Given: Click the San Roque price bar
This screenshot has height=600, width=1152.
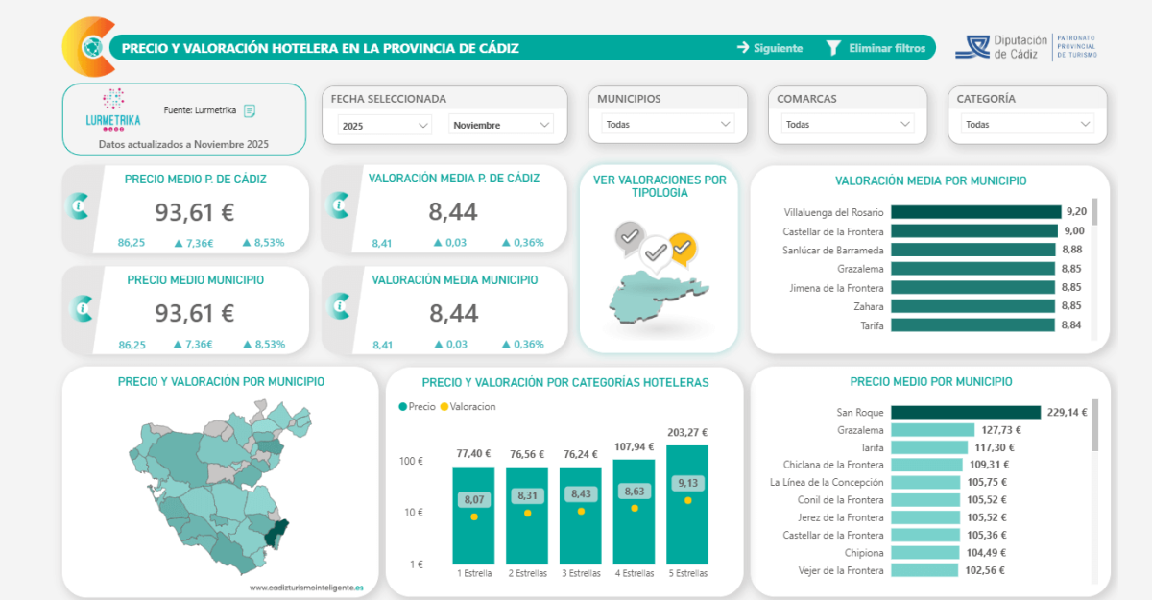Looking at the screenshot, I should [966, 412].
